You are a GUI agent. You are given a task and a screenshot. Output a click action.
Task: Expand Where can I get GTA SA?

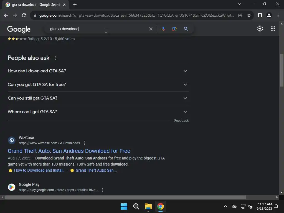(98, 112)
